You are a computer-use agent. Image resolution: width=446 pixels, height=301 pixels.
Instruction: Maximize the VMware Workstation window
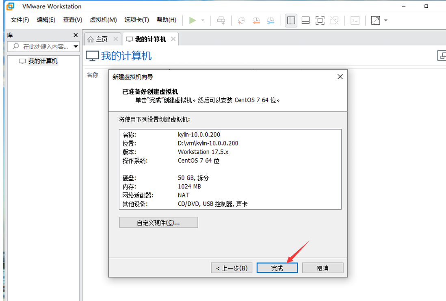pyautogui.click(x=426, y=6)
